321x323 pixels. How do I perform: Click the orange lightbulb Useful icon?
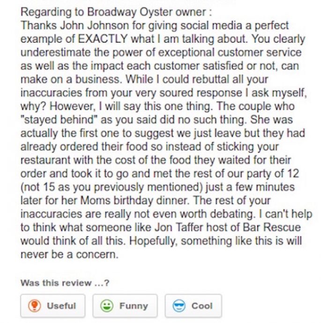point(35,306)
